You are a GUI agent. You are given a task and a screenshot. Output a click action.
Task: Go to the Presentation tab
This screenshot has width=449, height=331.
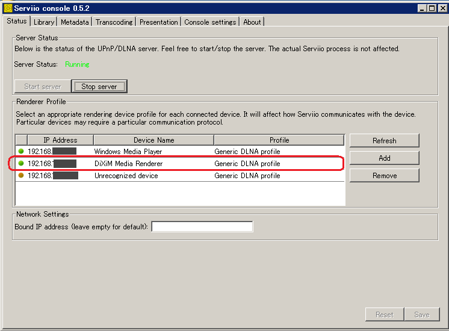158,22
